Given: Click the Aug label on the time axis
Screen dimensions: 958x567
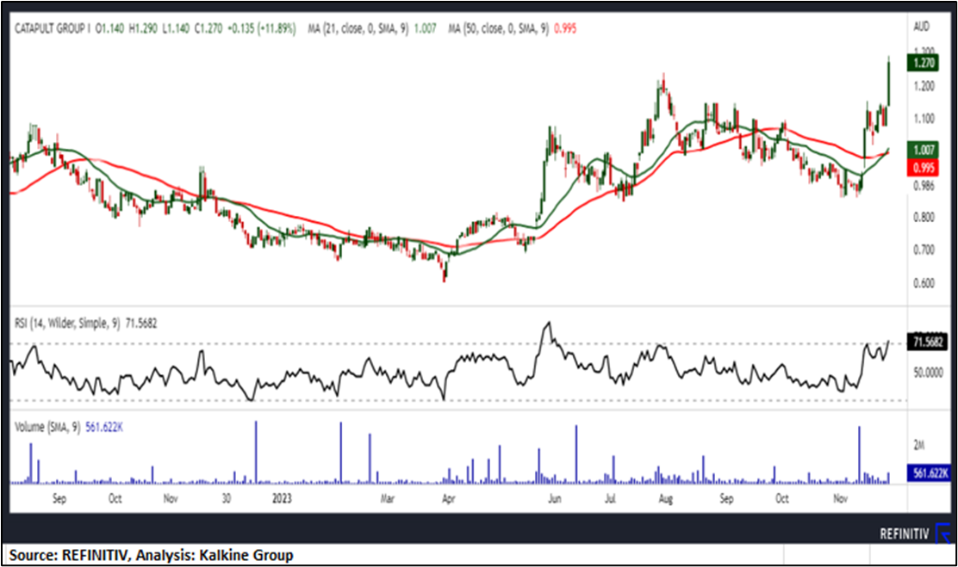Looking at the screenshot, I should click(665, 499).
